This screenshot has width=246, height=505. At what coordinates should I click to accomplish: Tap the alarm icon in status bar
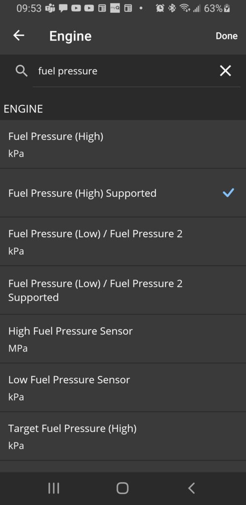point(160,8)
